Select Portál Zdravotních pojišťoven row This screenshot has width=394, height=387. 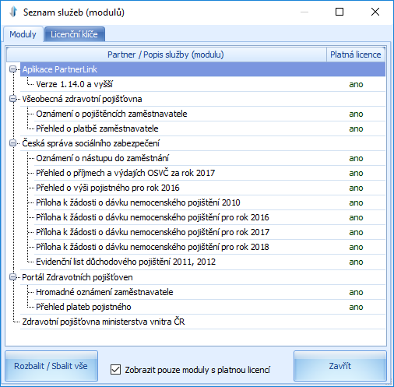pos(202,277)
